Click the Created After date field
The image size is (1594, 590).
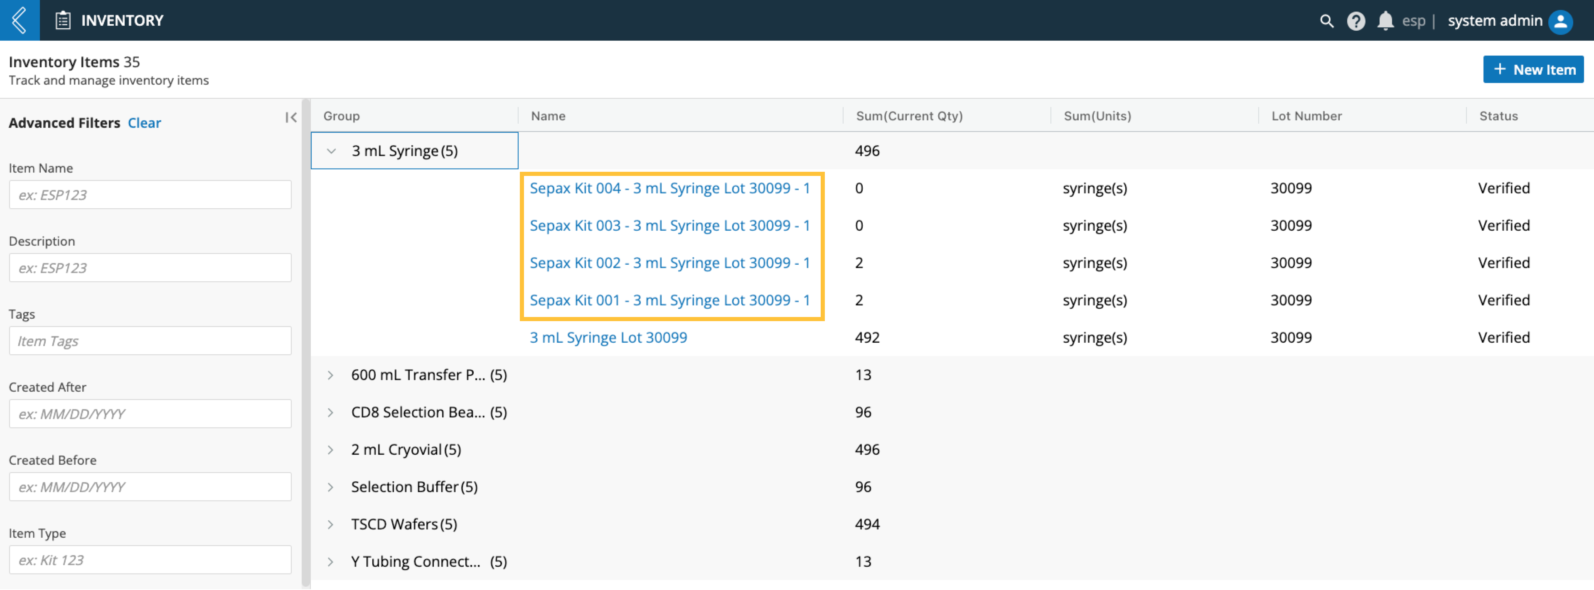[150, 414]
